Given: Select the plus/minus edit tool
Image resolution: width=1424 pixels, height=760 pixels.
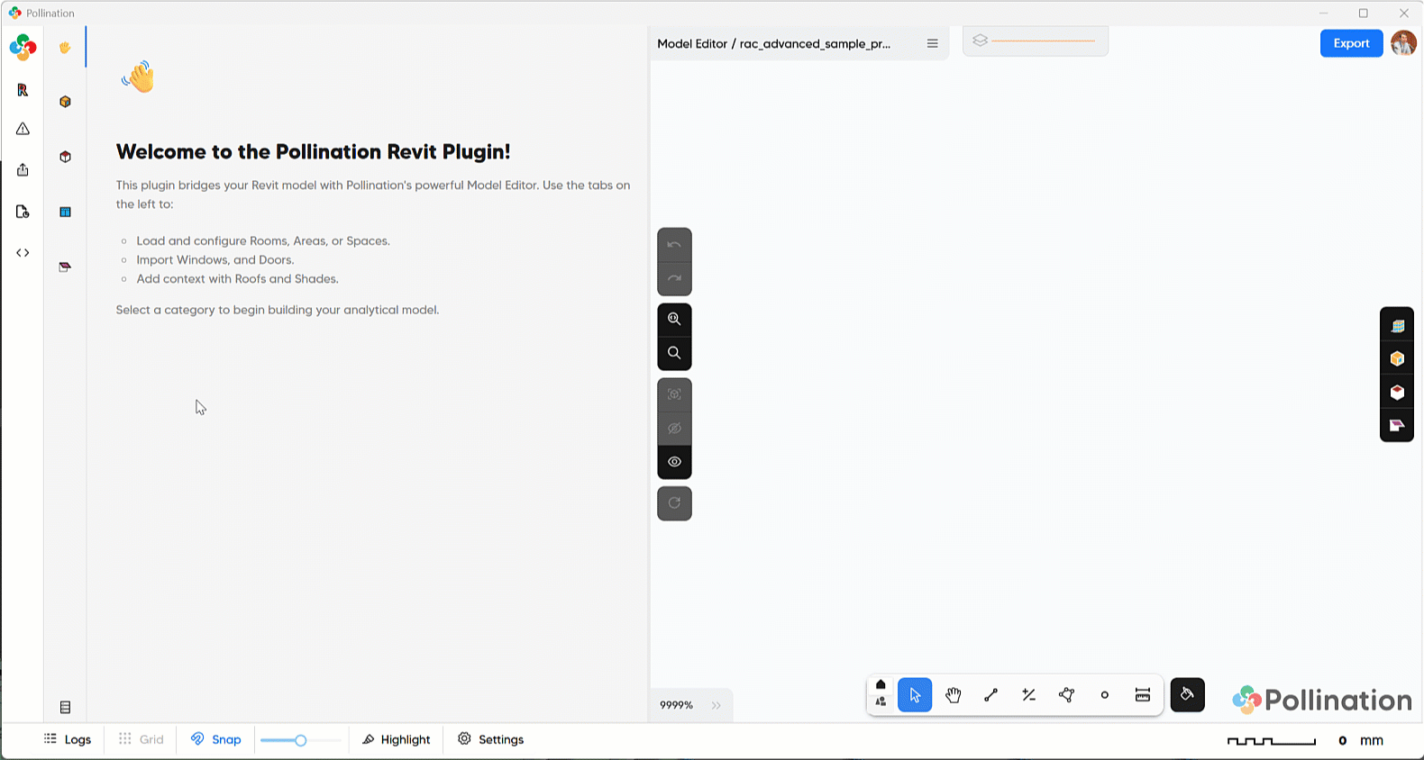Looking at the screenshot, I should pos(1029,695).
